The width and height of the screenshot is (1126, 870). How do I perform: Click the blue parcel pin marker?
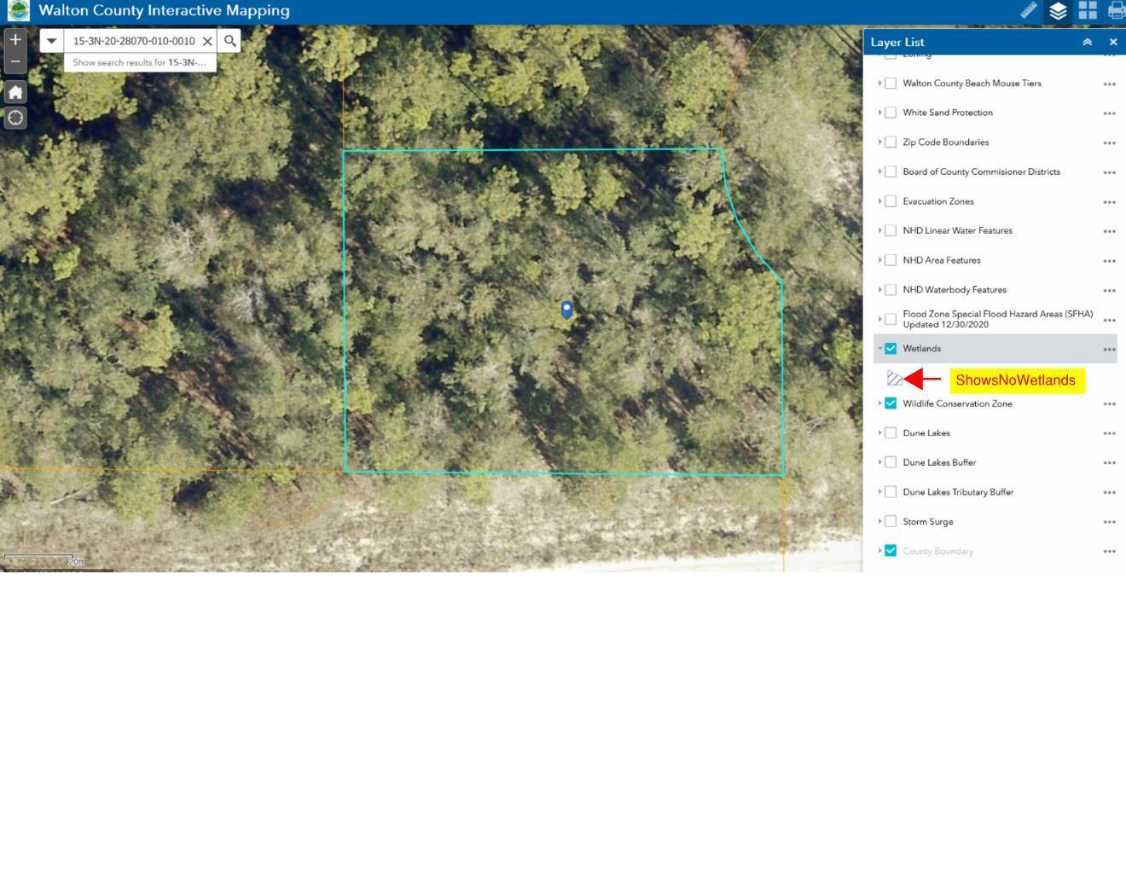(x=566, y=310)
